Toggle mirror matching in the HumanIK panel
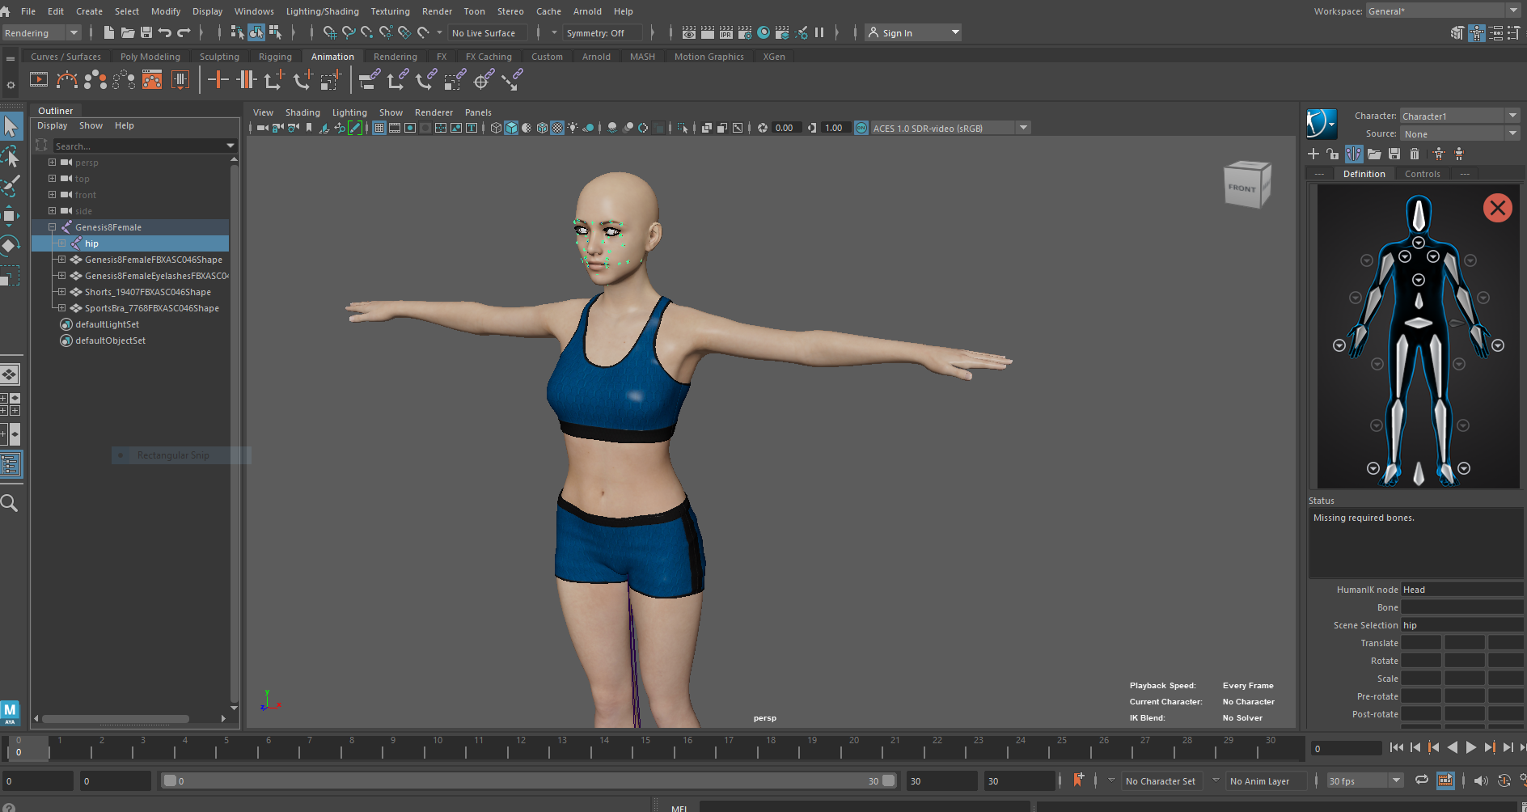 pyautogui.click(x=1354, y=154)
